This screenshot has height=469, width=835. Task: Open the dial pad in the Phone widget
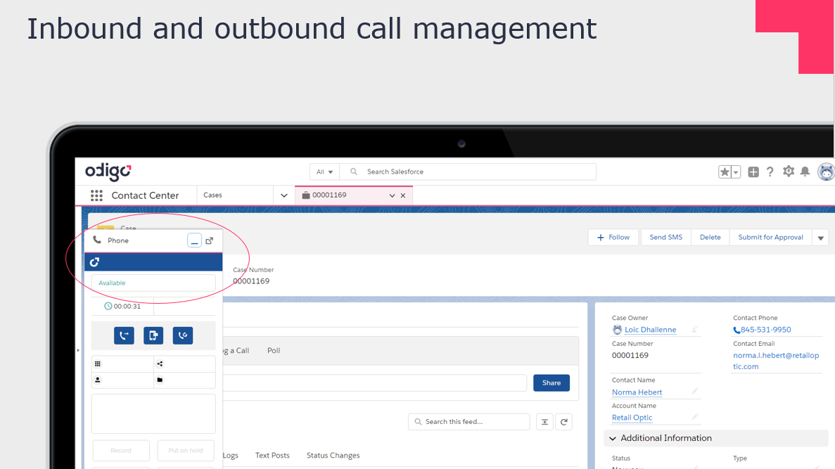[x=97, y=364]
